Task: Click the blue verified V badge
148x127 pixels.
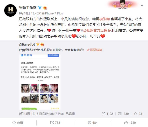Action: point(40,8)
